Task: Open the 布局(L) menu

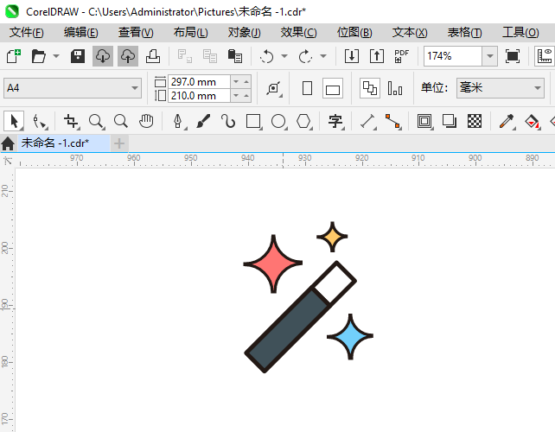Action: tap(190, 33)
